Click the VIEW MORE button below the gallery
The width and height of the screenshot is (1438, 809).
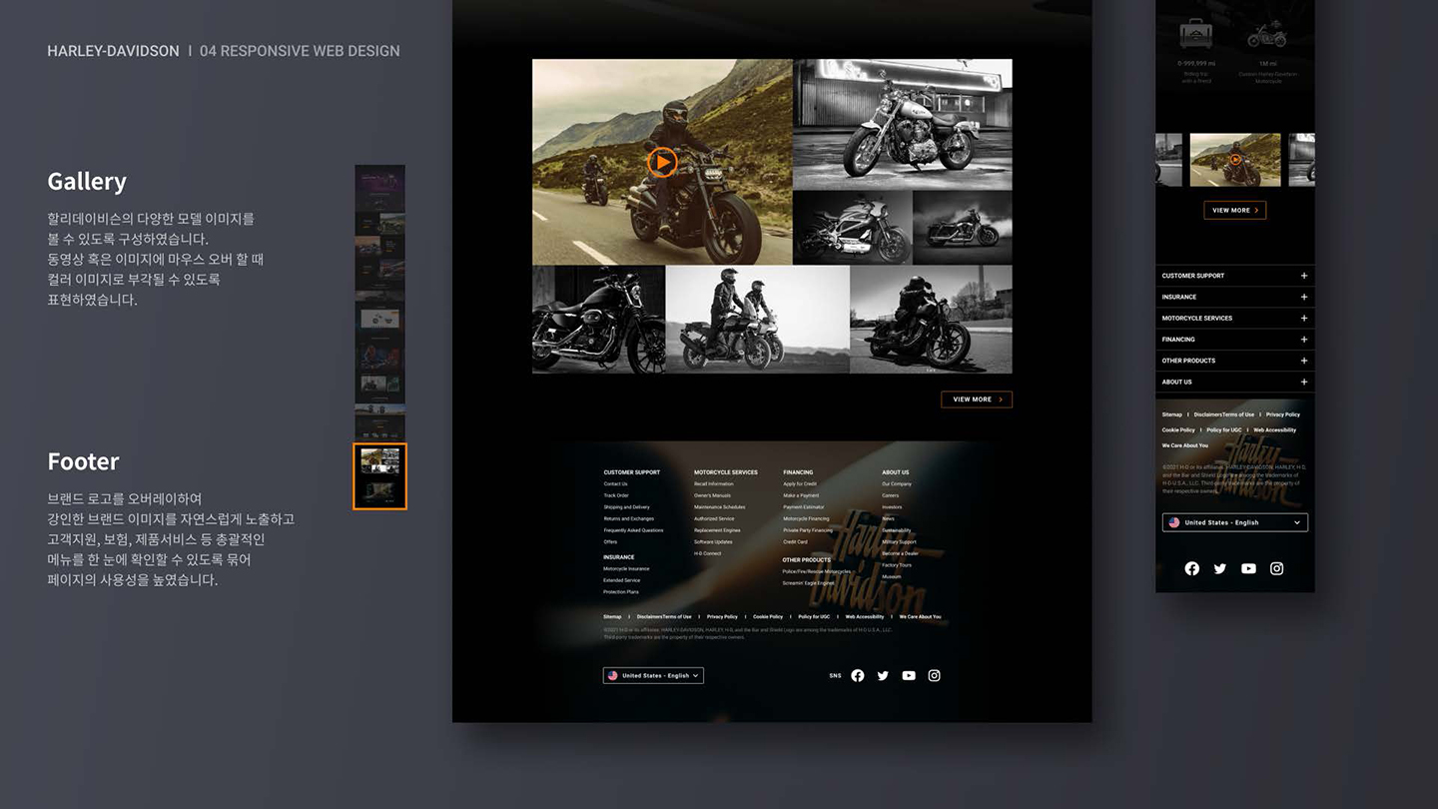tap(976, 399)
